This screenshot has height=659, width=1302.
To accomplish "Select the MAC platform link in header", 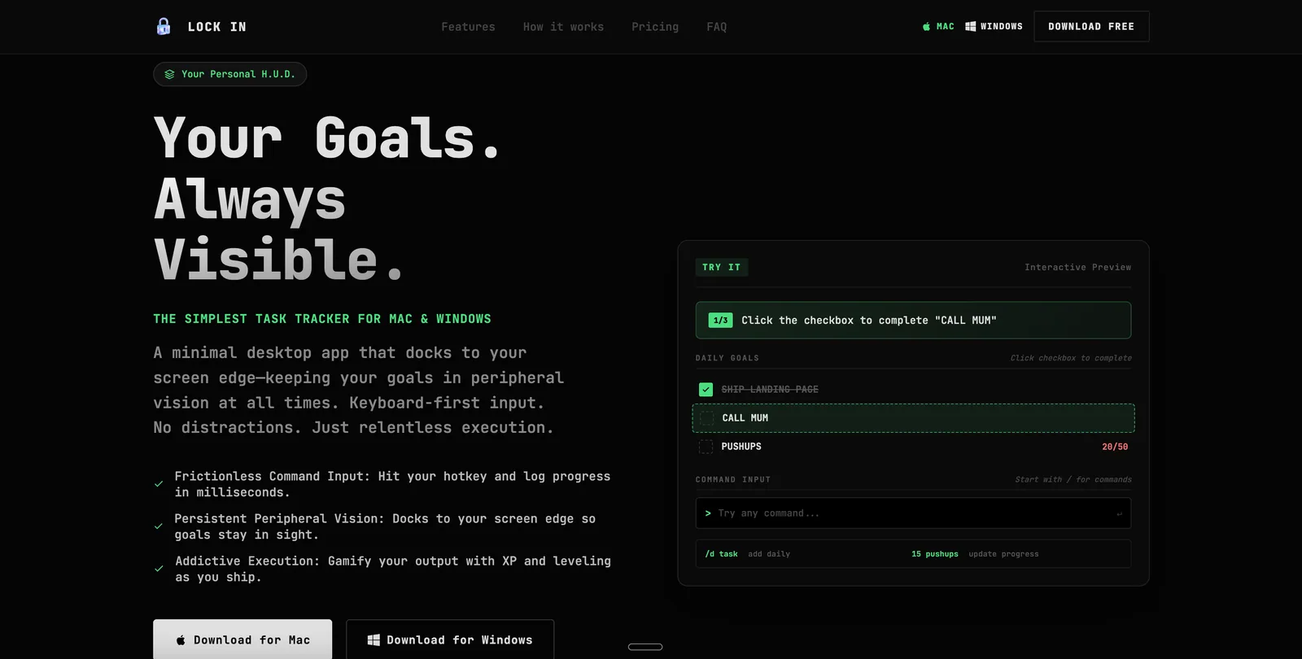I will [938, 26].
